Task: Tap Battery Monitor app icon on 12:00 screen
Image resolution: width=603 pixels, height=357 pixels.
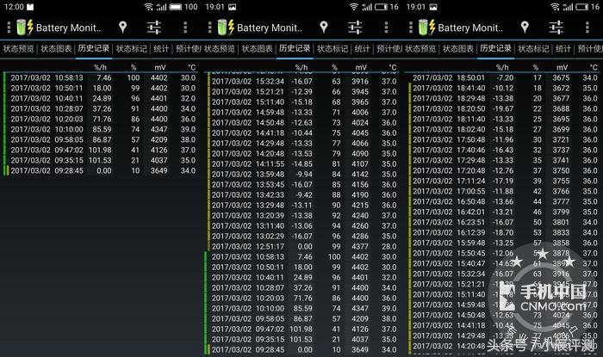Action: (x=25, y=28)
